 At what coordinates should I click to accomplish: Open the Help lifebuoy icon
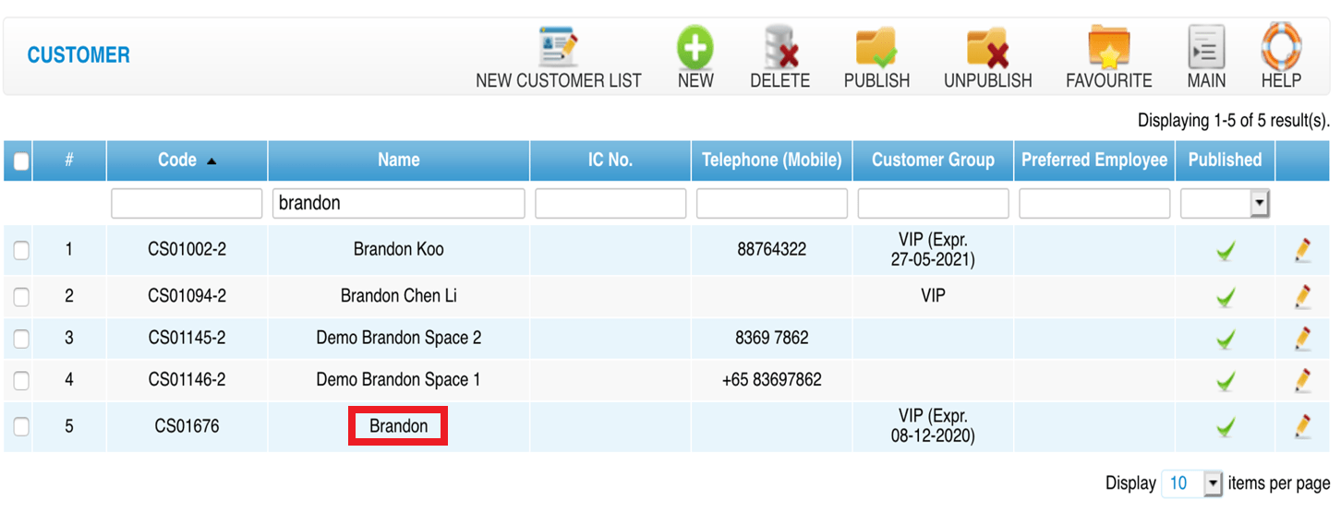point(1281,45)
